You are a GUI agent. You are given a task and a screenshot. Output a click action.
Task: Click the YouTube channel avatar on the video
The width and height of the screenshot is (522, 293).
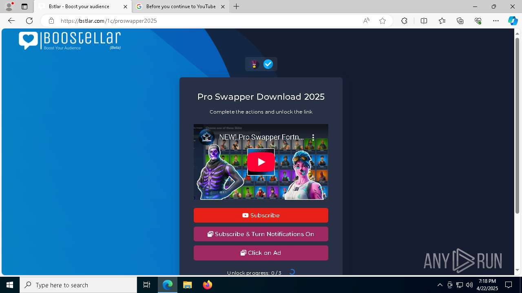[207, 137]
